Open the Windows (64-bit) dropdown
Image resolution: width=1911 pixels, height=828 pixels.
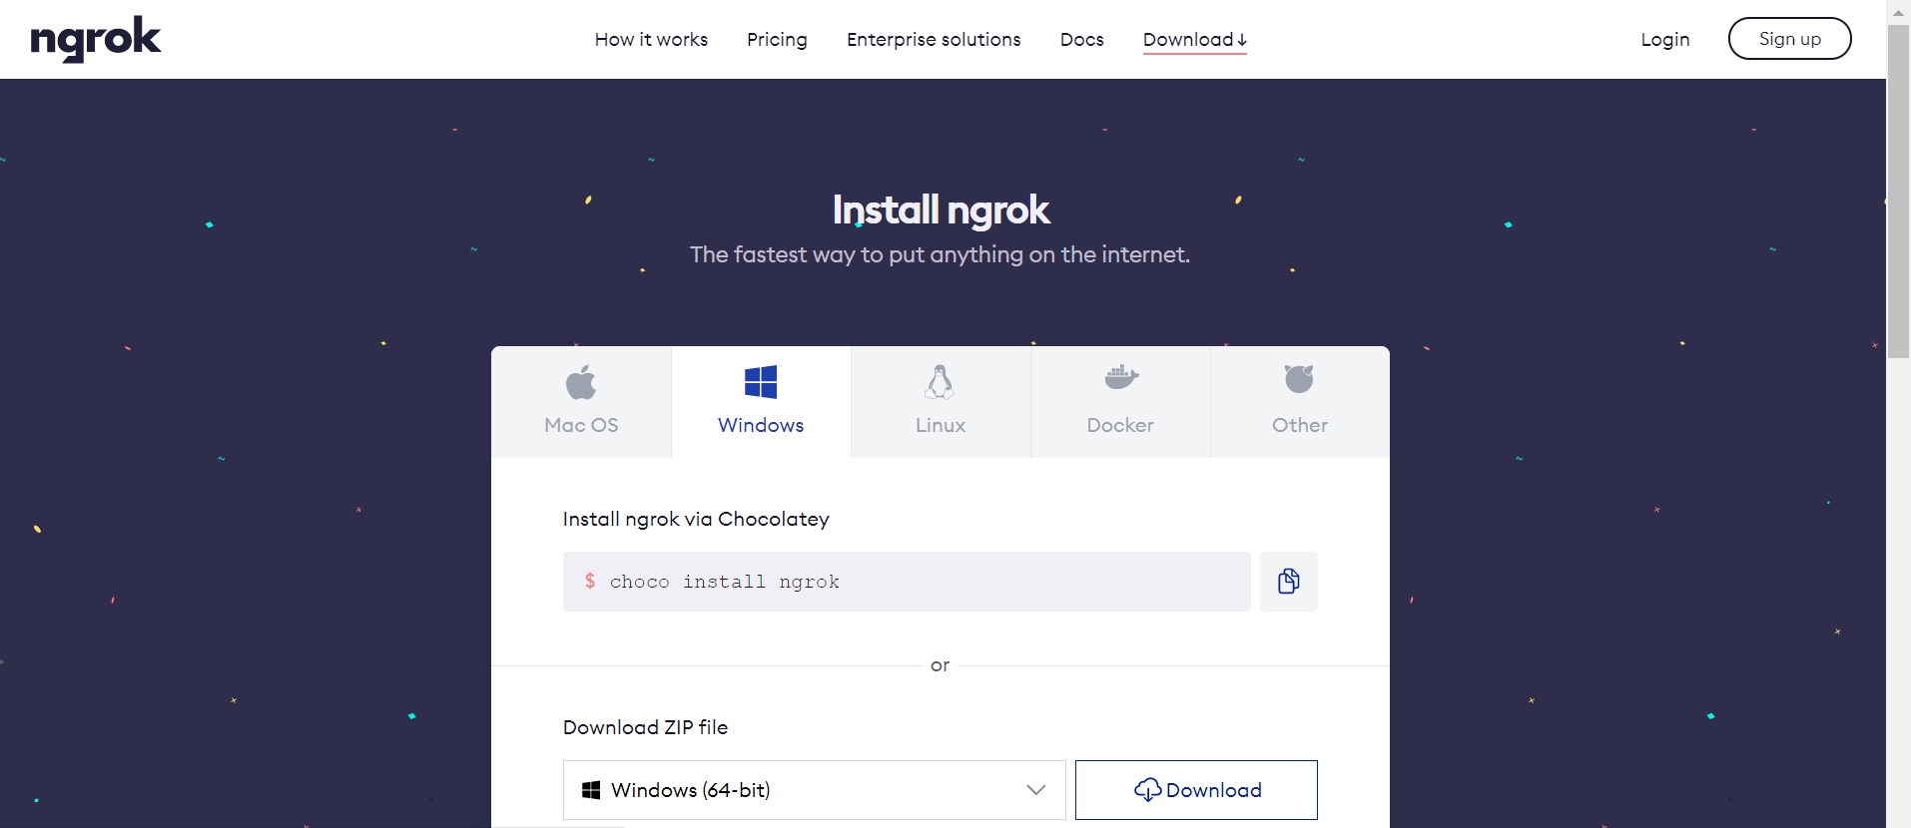814,790
